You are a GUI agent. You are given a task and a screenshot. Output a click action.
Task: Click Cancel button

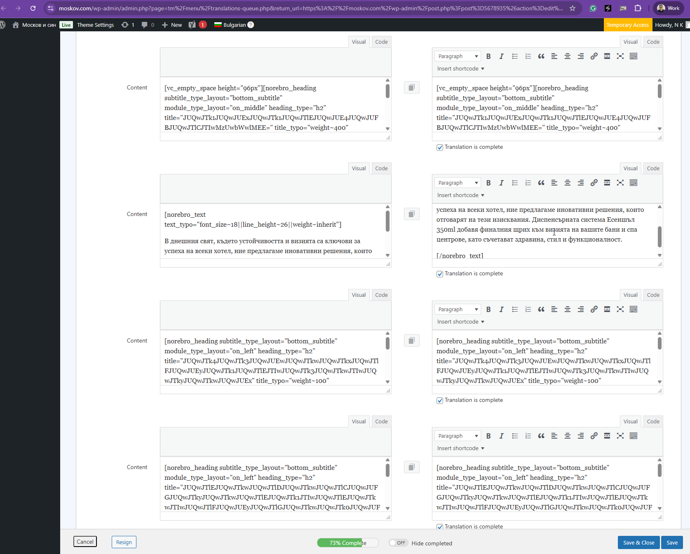click(85, 542)
